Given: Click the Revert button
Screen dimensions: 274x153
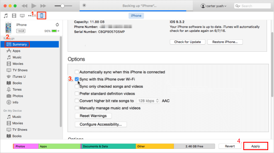Looking at the screenshot, I should point(230,146).
